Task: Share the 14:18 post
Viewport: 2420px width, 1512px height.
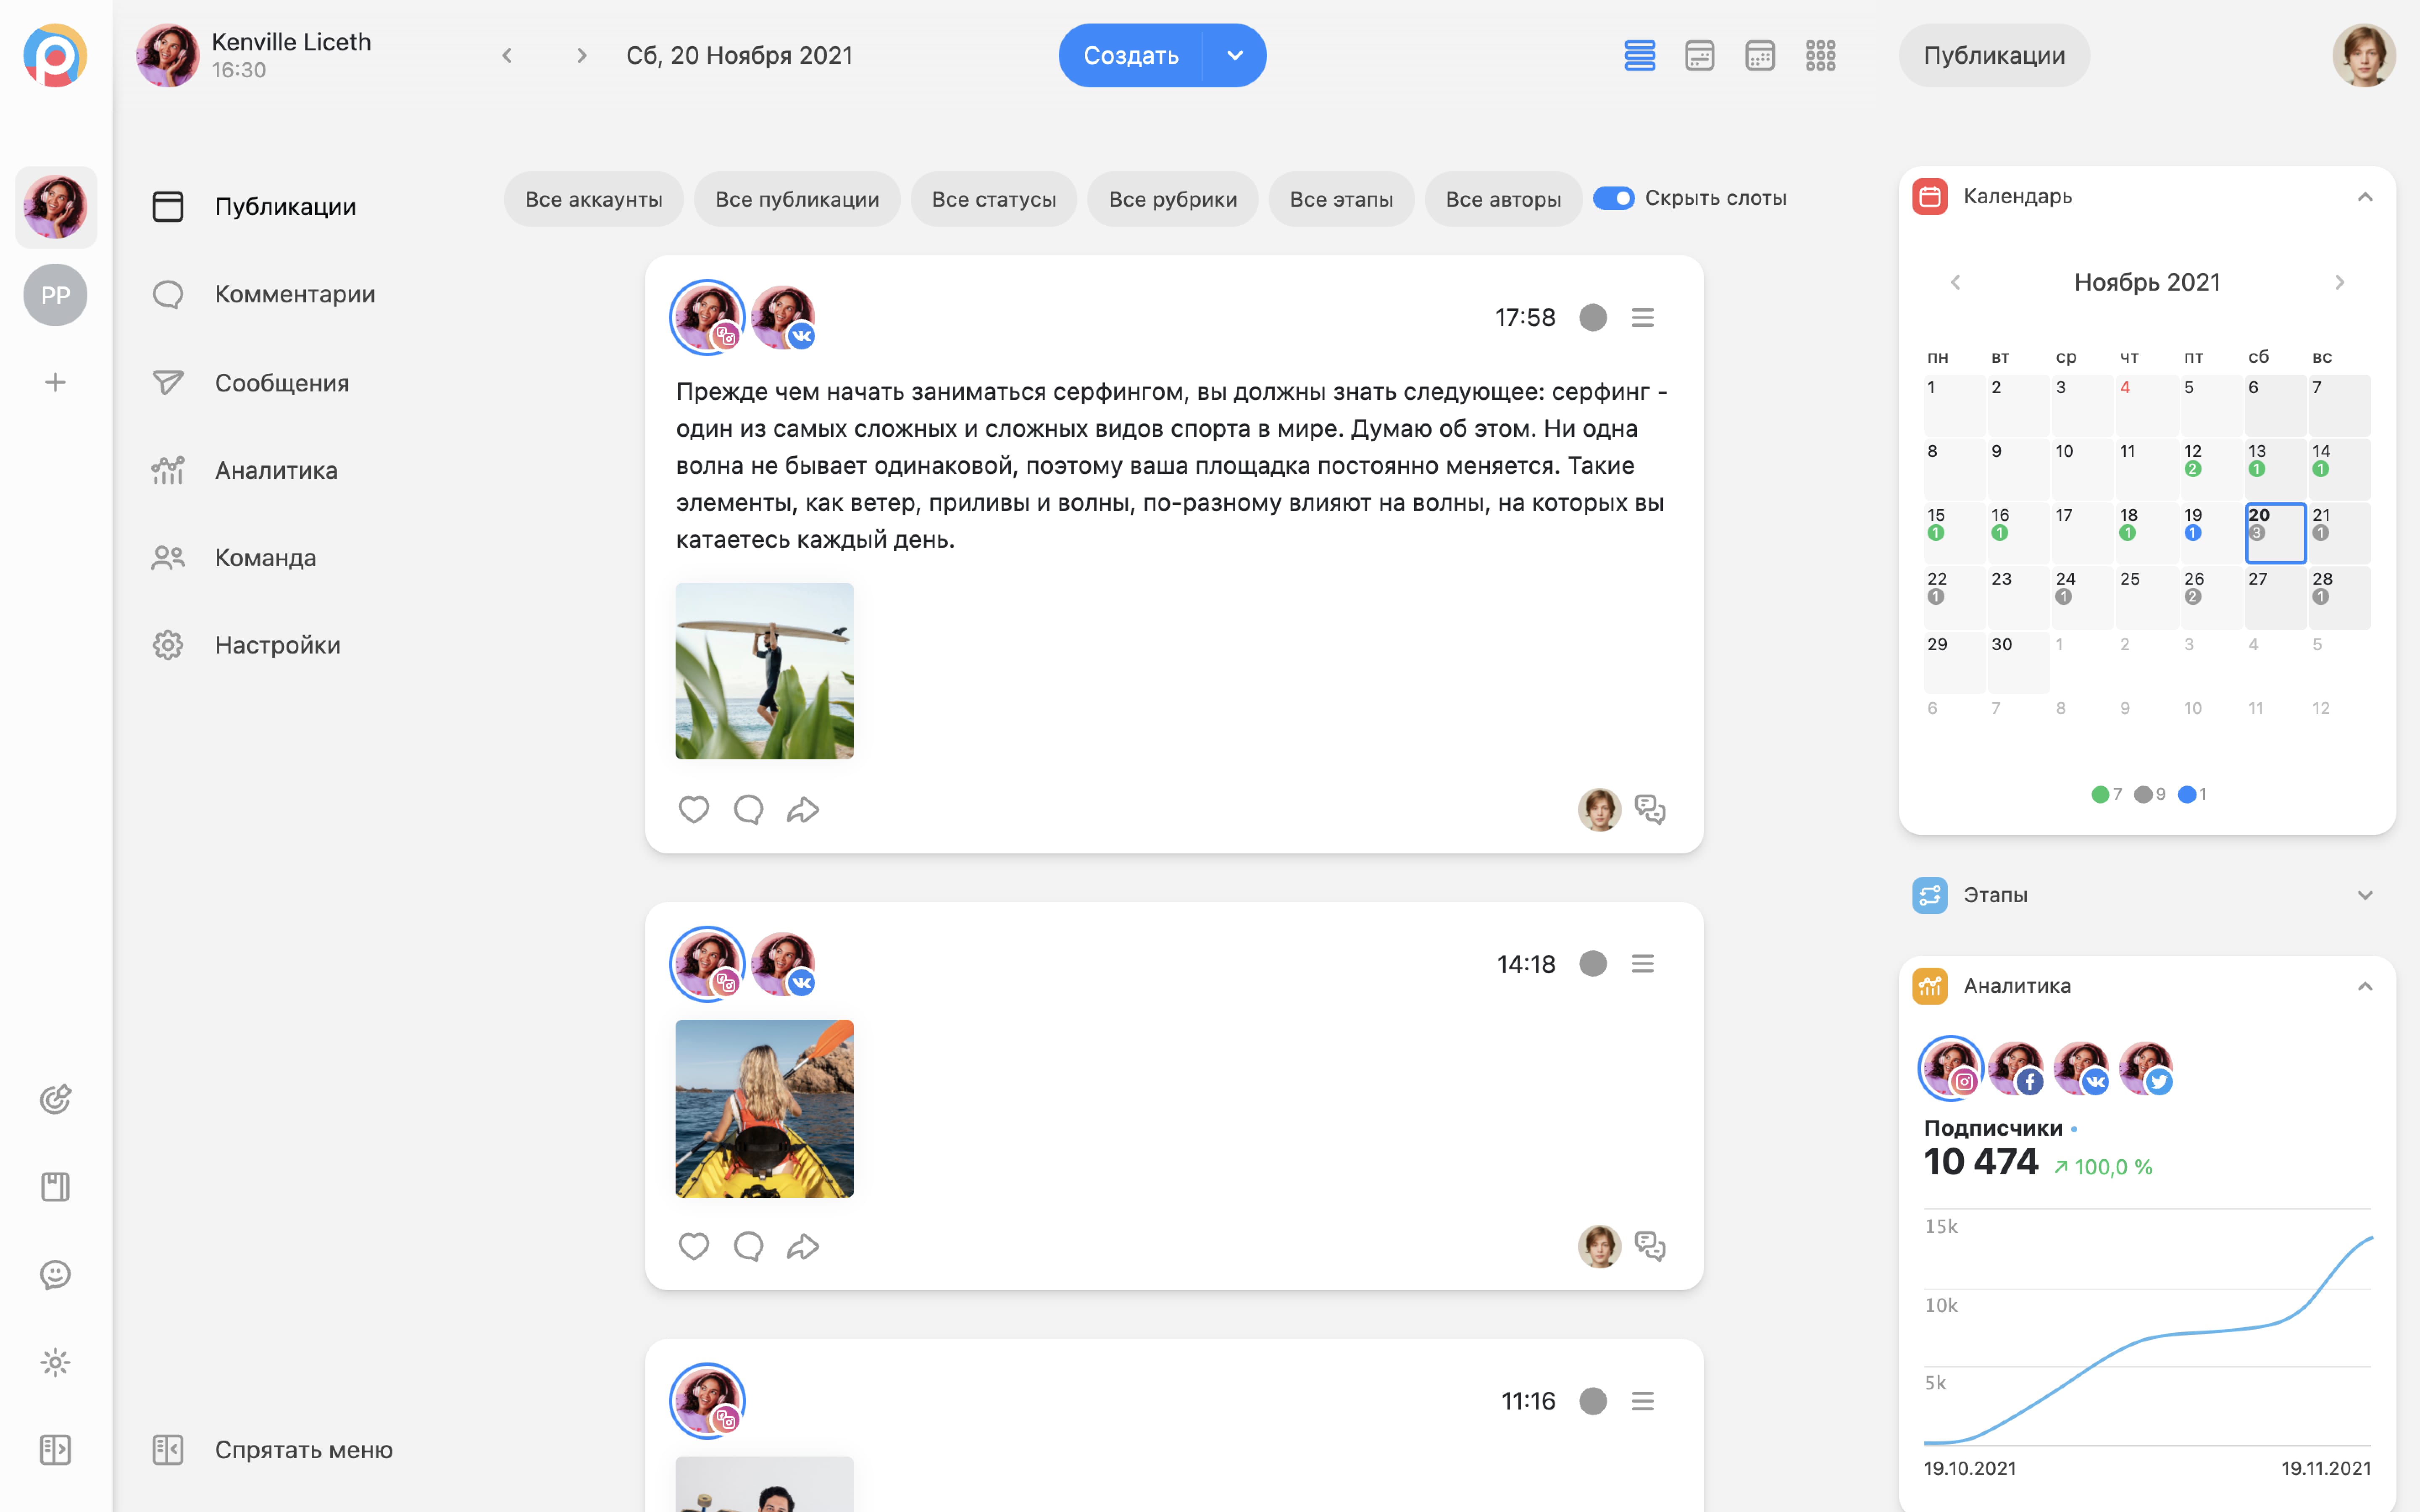Action: 803,1246
